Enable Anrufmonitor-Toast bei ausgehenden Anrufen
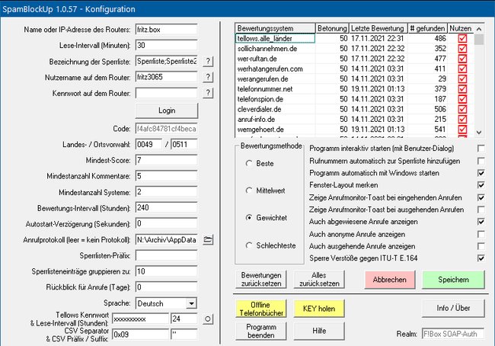The image size is (495, 346). pos(481,210)
